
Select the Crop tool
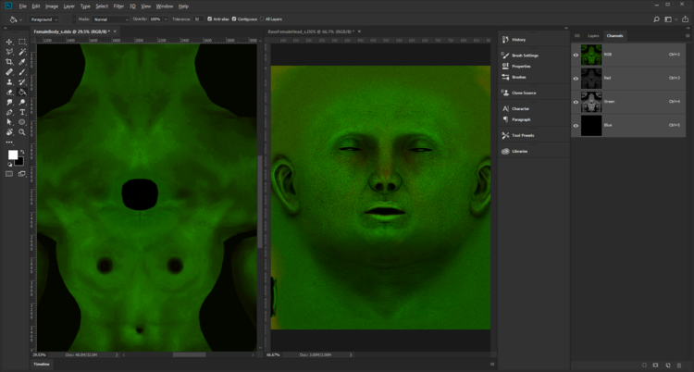[x=9, y=62]
